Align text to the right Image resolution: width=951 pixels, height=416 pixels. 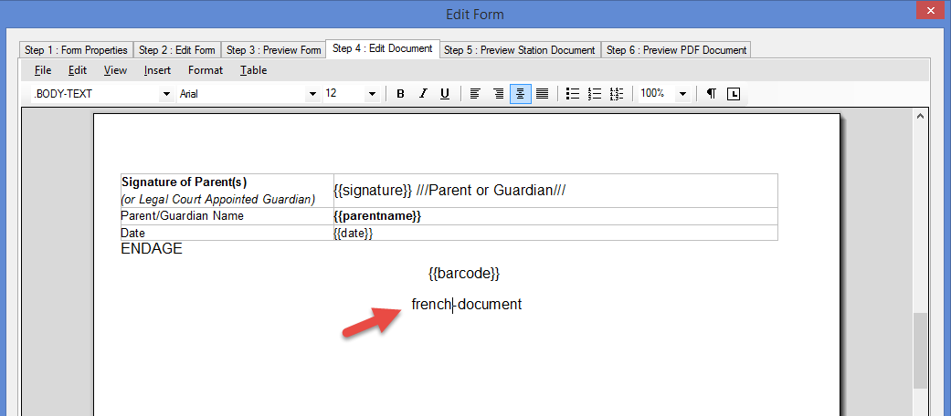click(x=498, y=94)
